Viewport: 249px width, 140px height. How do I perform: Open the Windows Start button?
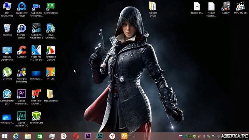[5, 136]
